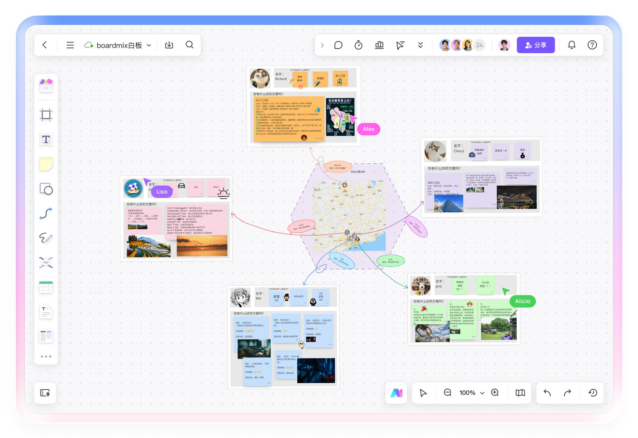Open more tools ellipsis in sidebar
Screen dimensions: 638x438
click(x=46, y=356)
